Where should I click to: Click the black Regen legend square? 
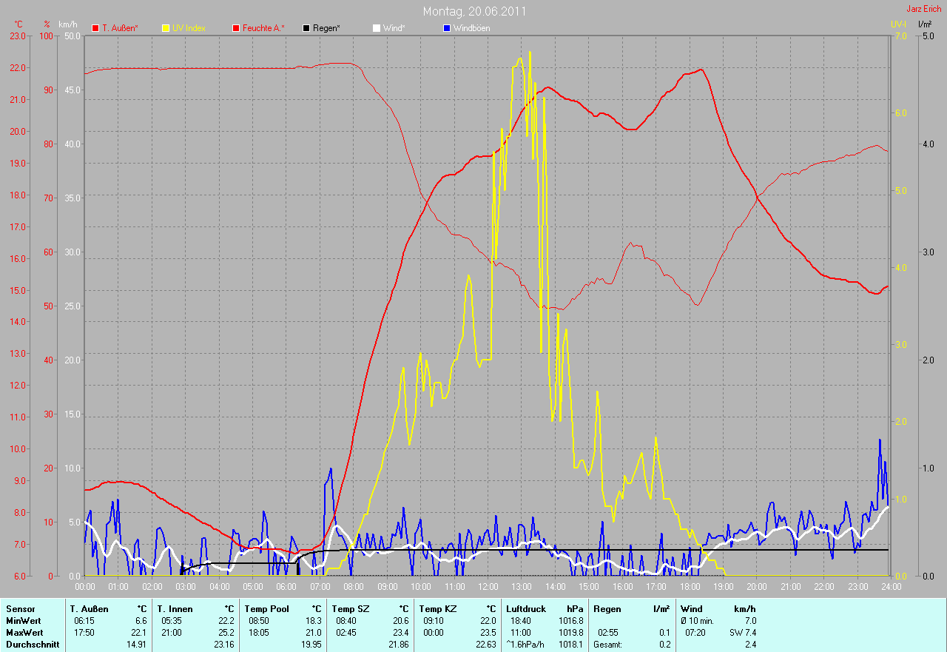pos(307,28)
